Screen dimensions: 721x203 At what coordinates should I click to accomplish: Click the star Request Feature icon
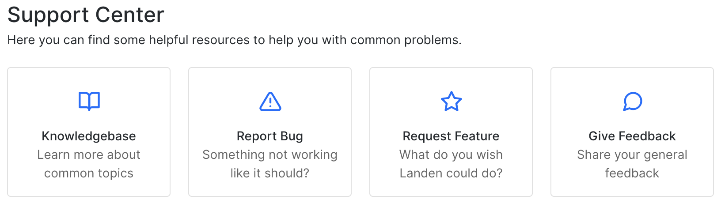pos(451,101)
